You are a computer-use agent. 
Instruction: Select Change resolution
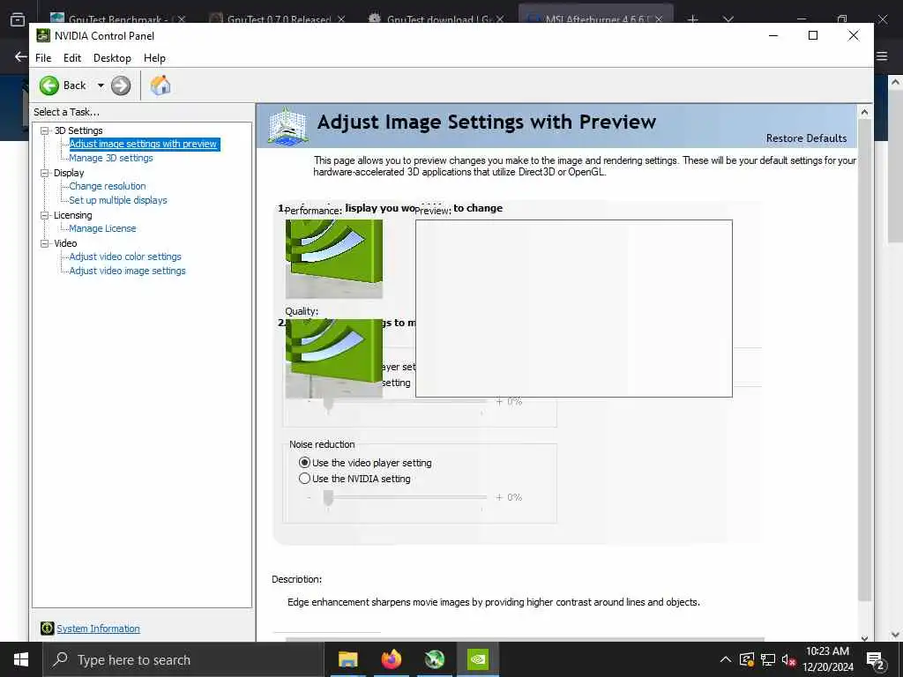pyautogui.click(x=108, y=186)
